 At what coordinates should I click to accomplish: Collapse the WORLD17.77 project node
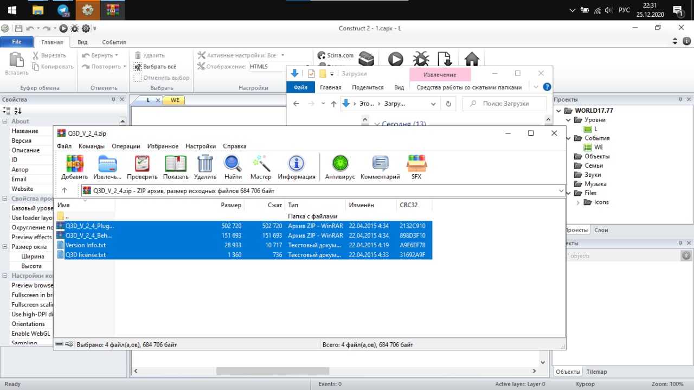coord(559,111)
